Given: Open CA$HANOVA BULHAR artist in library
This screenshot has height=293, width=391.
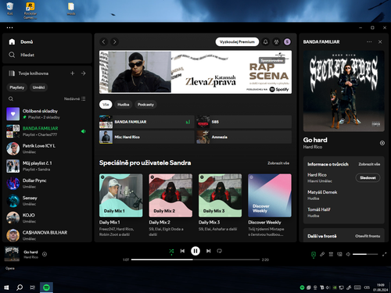Looking at the screenshot, I should (47, 235).
